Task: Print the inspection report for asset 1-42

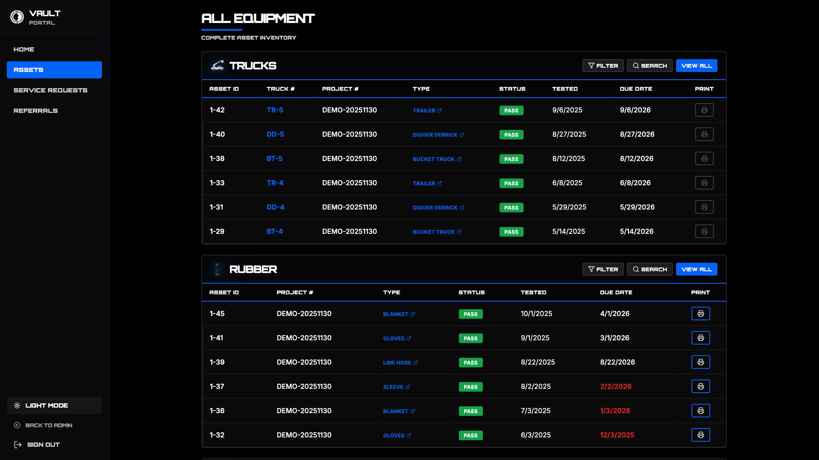Action: pyautogui.click(x=704, y=110)
